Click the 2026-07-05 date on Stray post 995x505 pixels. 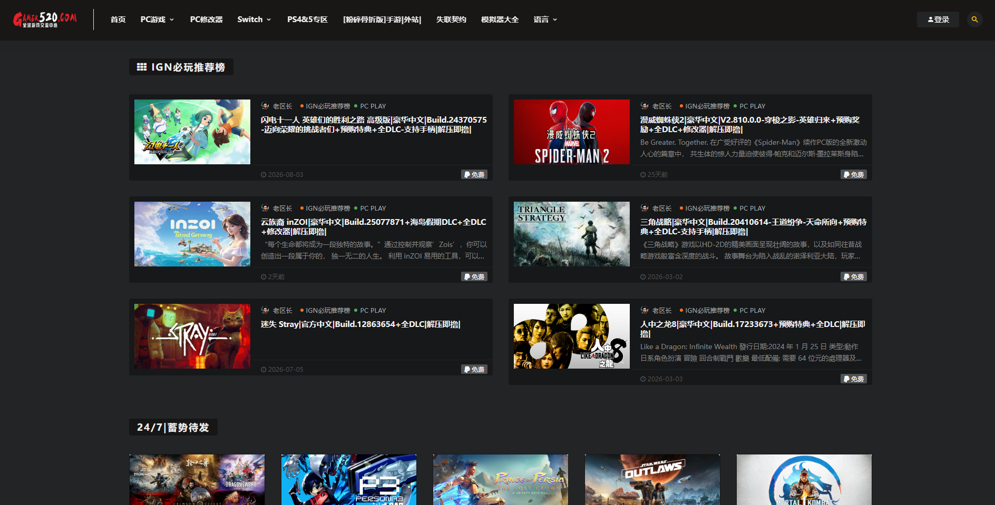coord(282,369)
